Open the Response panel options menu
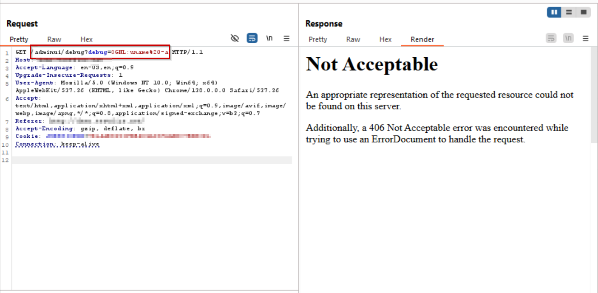The image size is (598, 293). pos(586,39)
